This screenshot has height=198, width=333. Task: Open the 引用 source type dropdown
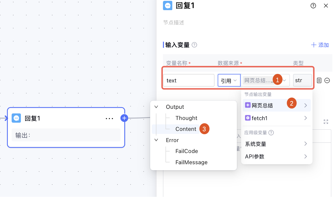point(229,81)
